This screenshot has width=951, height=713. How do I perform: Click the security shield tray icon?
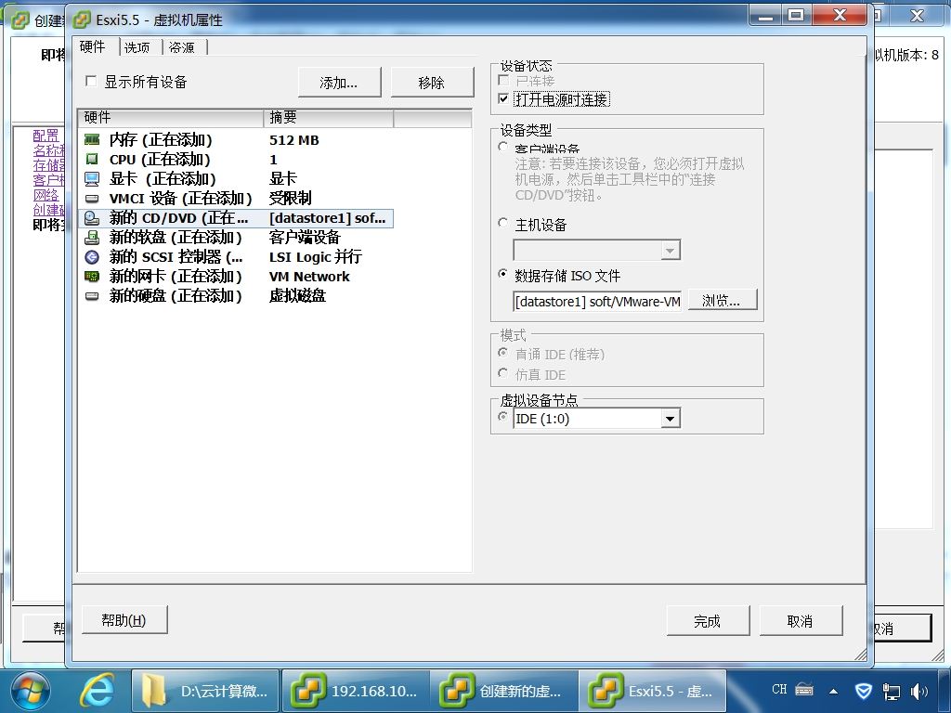coord(863,691)
